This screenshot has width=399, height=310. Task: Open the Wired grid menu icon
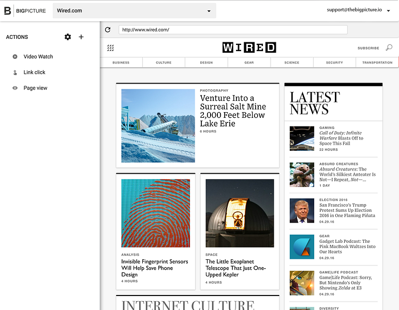click(110, 48)
